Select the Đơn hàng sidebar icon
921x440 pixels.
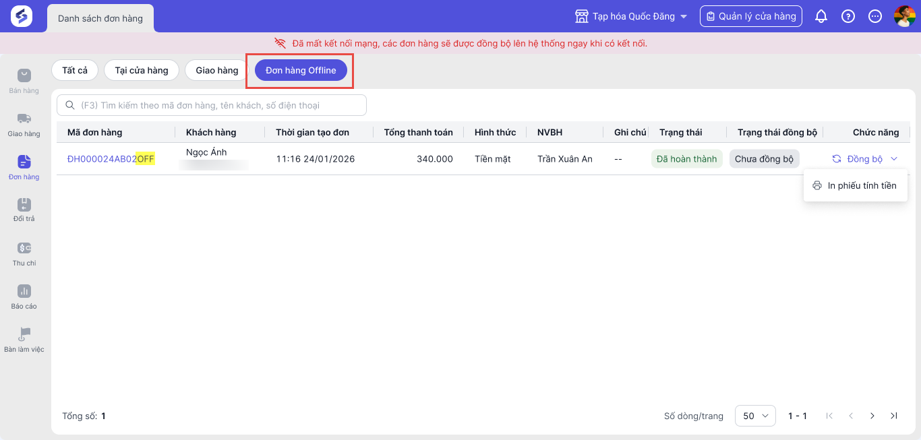pos(24,162)
